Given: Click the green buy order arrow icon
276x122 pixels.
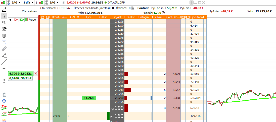Looking at the screenshot, I should (x=22, y=20).
